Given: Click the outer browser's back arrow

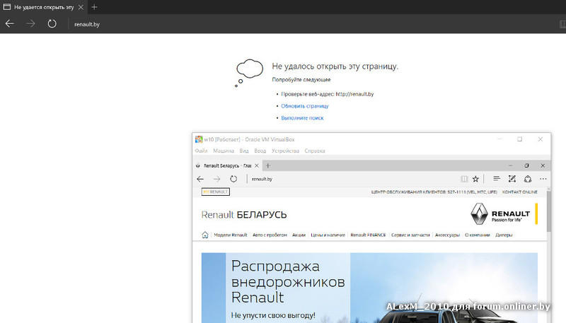Looking at the screenshot, I should [9, 23].
